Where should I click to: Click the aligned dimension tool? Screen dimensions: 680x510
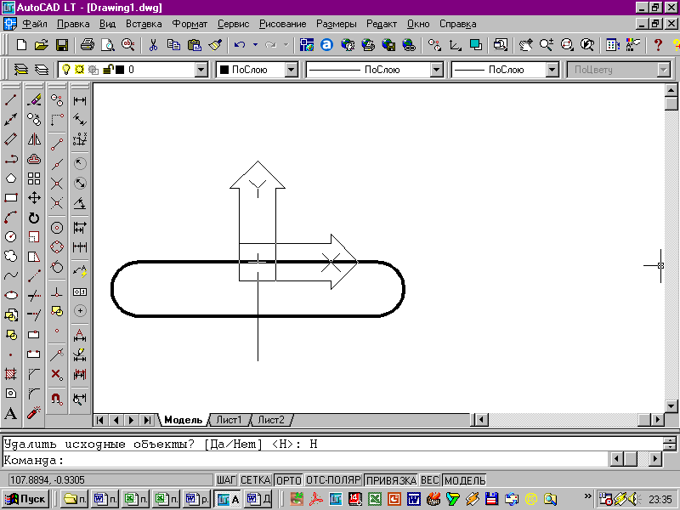click(80, 119)
